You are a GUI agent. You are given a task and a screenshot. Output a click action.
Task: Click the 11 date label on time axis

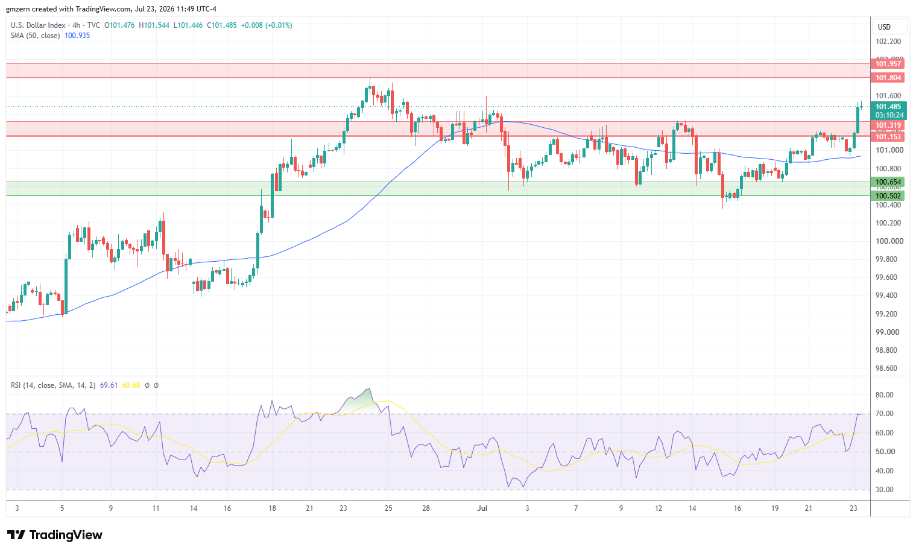(x=156, y=508)
